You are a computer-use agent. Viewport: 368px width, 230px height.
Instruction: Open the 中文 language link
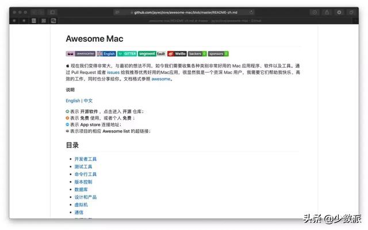[x=88, y=100]
